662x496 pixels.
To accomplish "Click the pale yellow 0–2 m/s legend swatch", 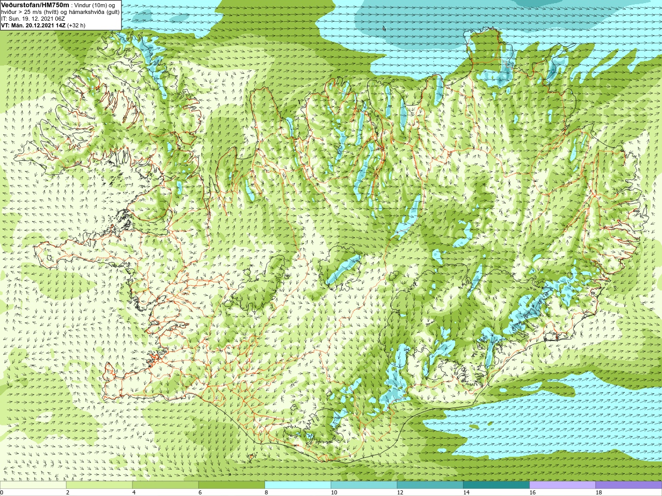I will [33, 485].
